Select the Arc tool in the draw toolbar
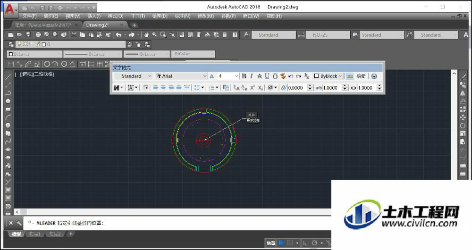472x250 pixels. point(8,117)
